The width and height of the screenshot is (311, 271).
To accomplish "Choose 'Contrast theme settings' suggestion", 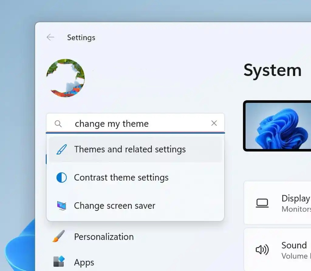I will pos(121,178).
